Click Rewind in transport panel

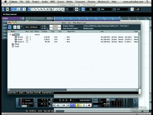click(x=58, y=105)
